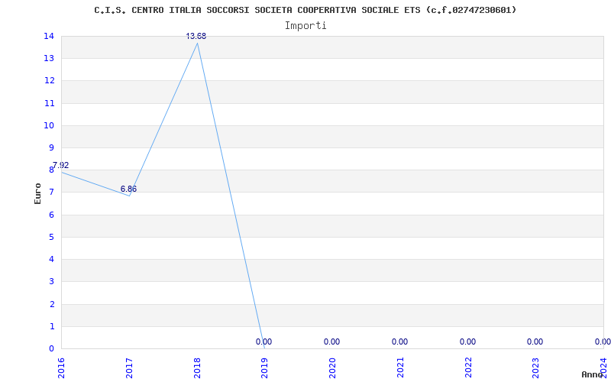611x382 pixels.
Task: Click the 'Euro' y-axis title
Action: (x=37, y=193)
